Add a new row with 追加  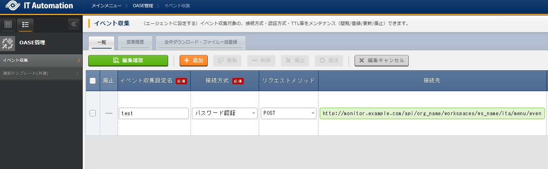point(193,61)
